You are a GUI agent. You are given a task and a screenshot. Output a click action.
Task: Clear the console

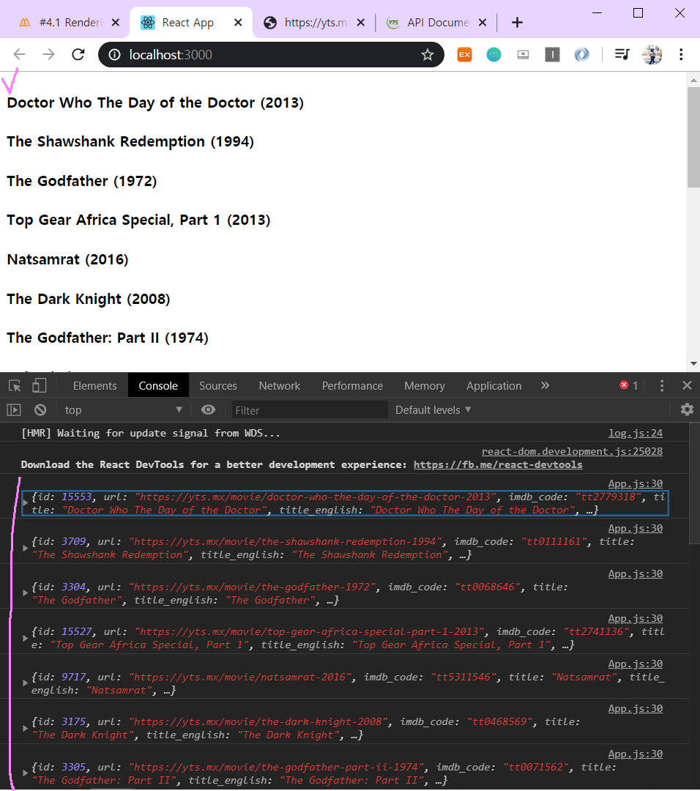(40, 410)
